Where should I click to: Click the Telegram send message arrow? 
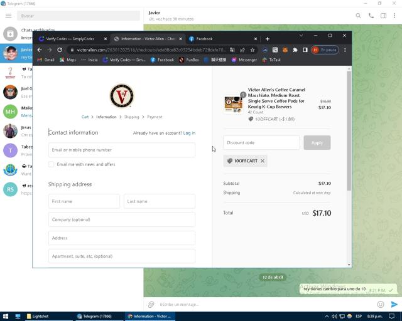click(x=394, y=304)
